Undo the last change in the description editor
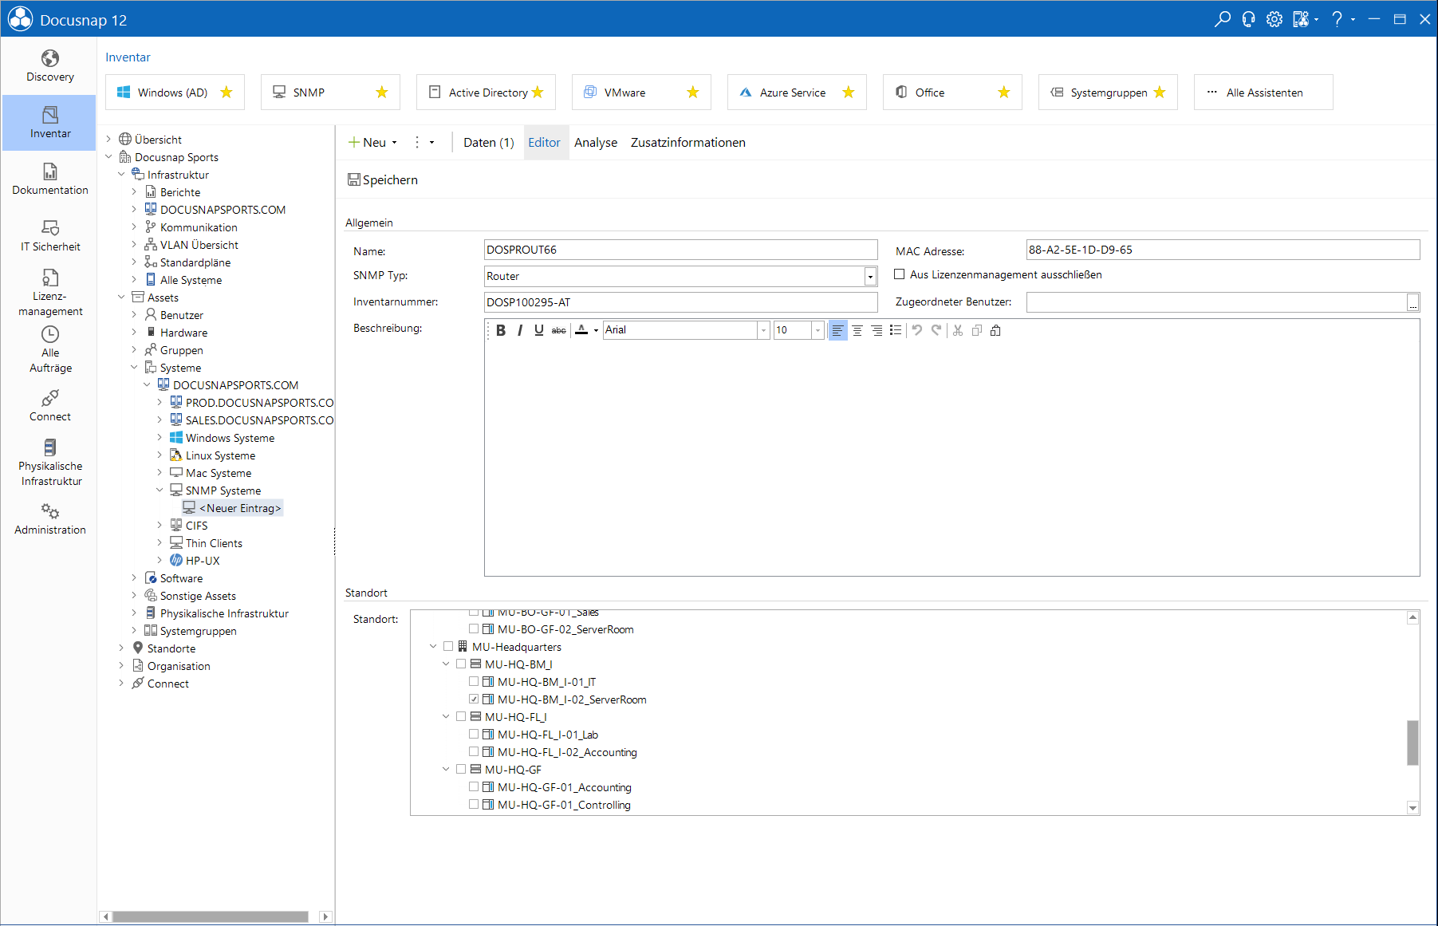Viewport: 1438px width, 926px height. tap(917, 330)
